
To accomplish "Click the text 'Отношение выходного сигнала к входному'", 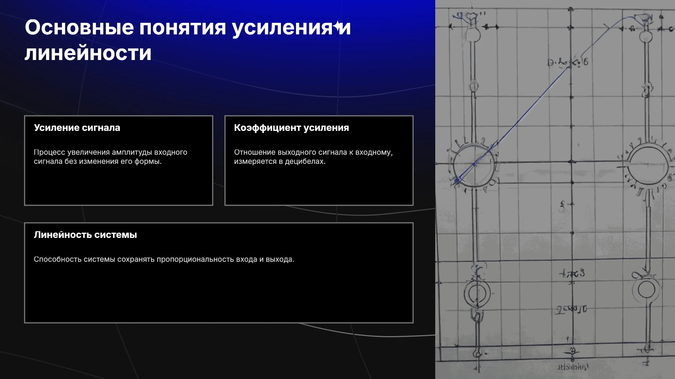I will 313,152.
